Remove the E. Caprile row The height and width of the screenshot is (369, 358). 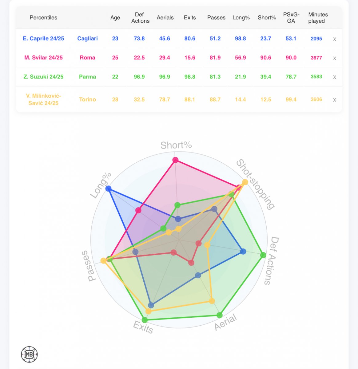tap(335, 39)
